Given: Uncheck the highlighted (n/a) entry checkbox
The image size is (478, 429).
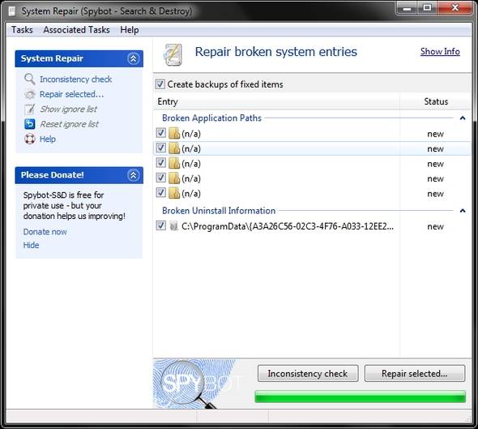Looking at the screenshot, I should (x=160, y=148).
